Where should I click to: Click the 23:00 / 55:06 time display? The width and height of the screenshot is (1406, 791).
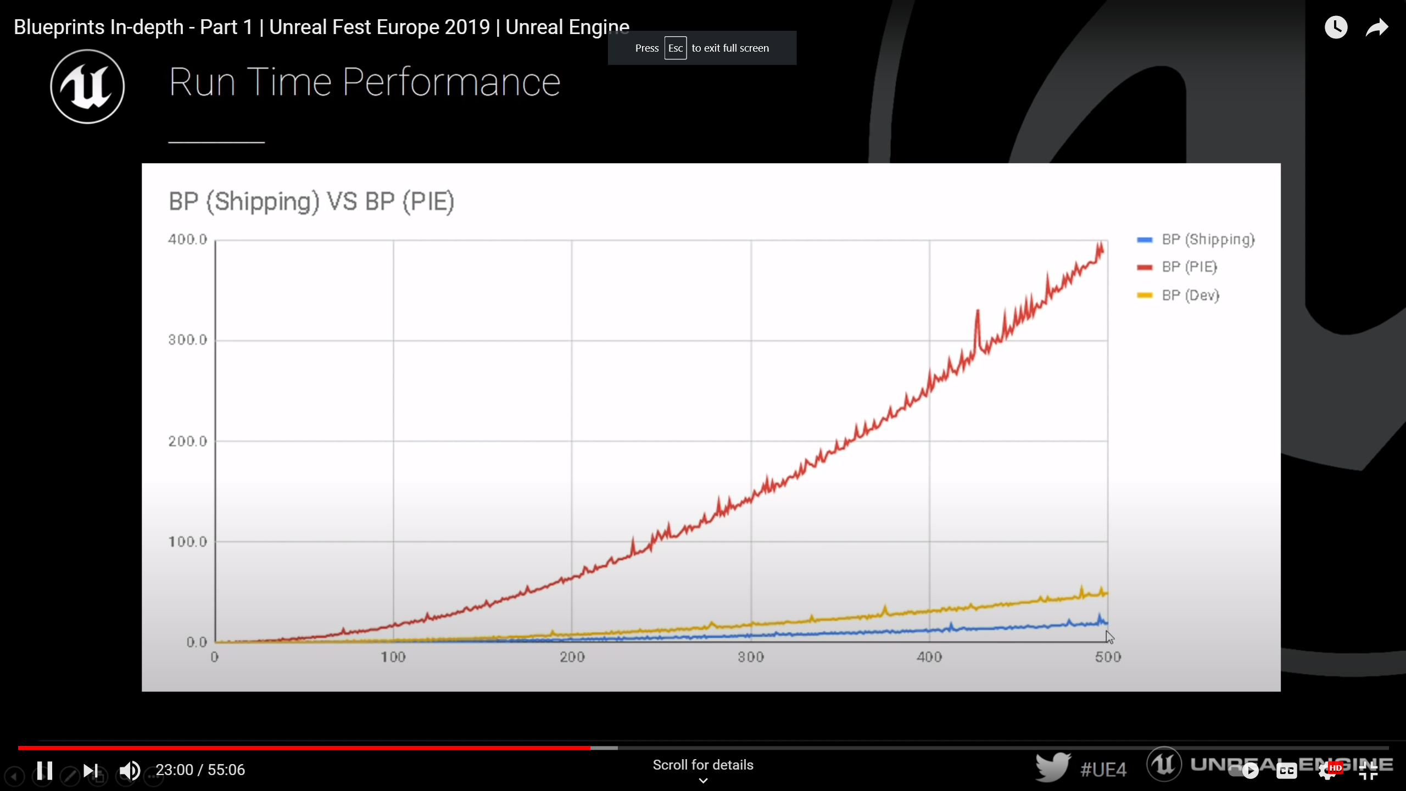coord(200,770)
